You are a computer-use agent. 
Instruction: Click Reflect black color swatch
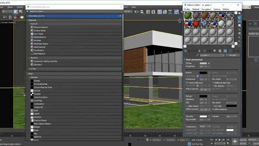(x=203, y=73)
